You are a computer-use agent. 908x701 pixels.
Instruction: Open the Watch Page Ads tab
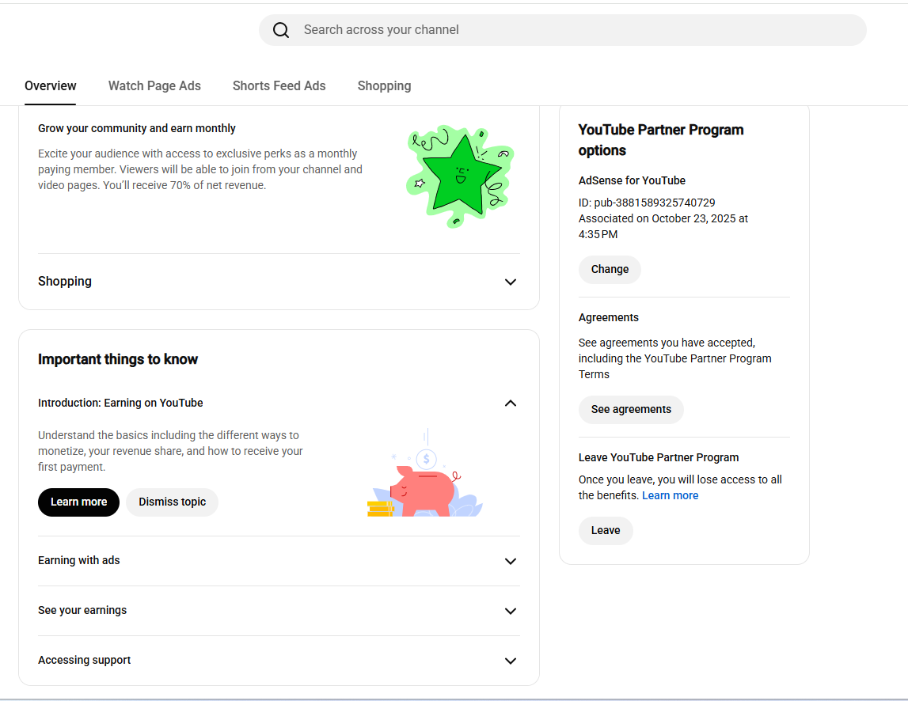154,85
